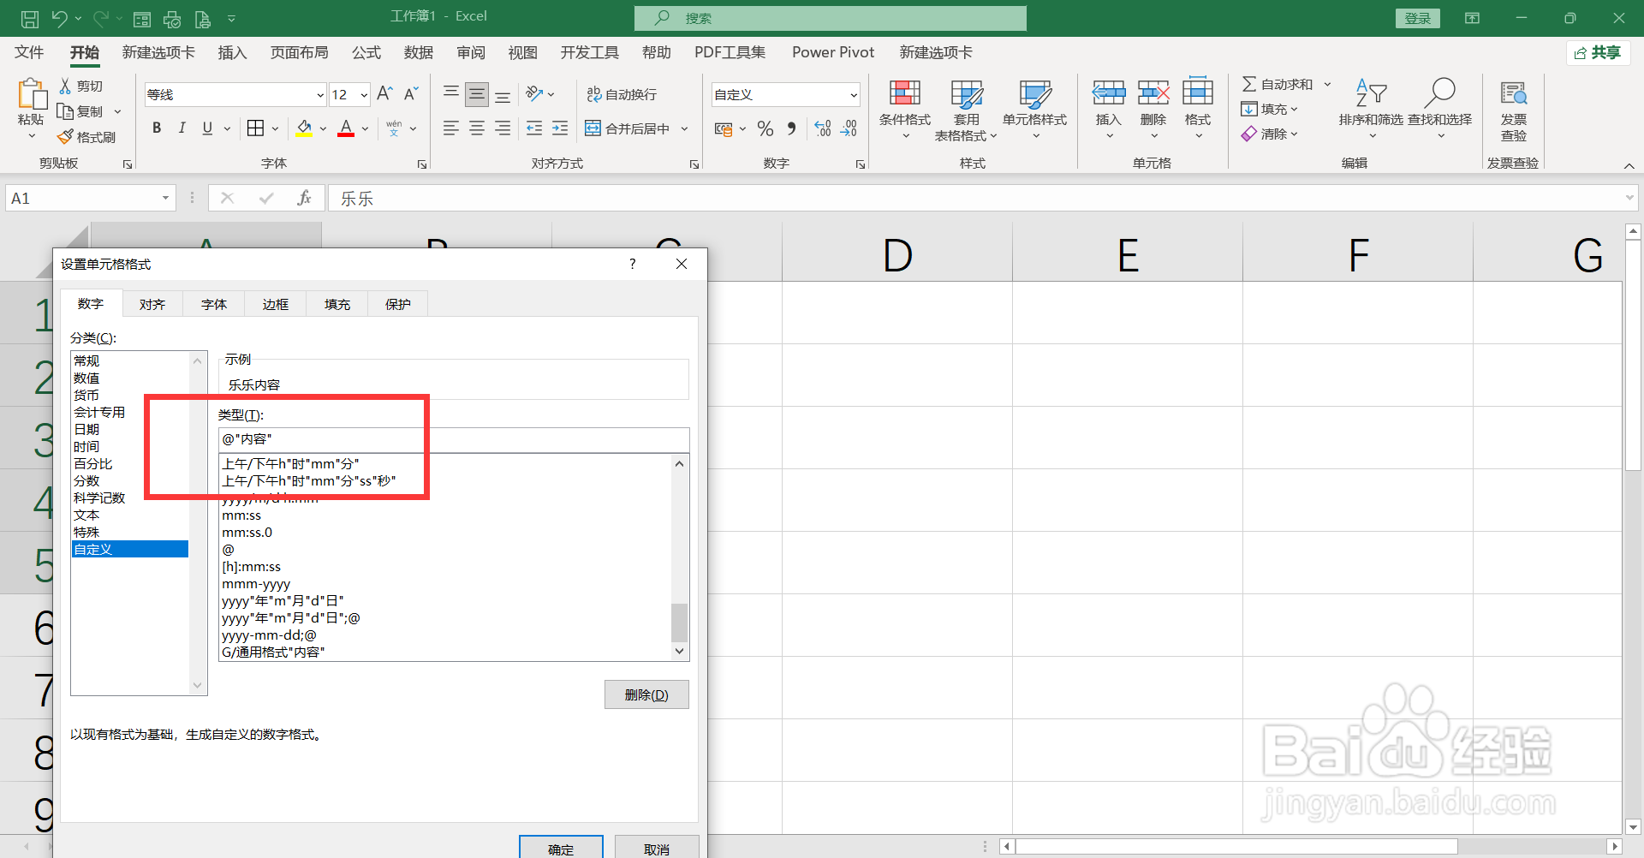This screenshot has height=858, width=1644.
Task: Click the Comma Style icon
Action: point(791,128)
